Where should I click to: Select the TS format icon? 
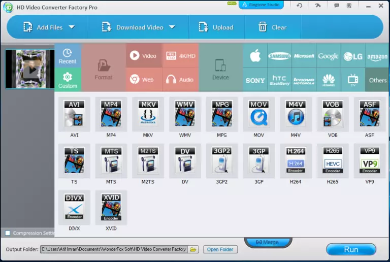point(74,161)
